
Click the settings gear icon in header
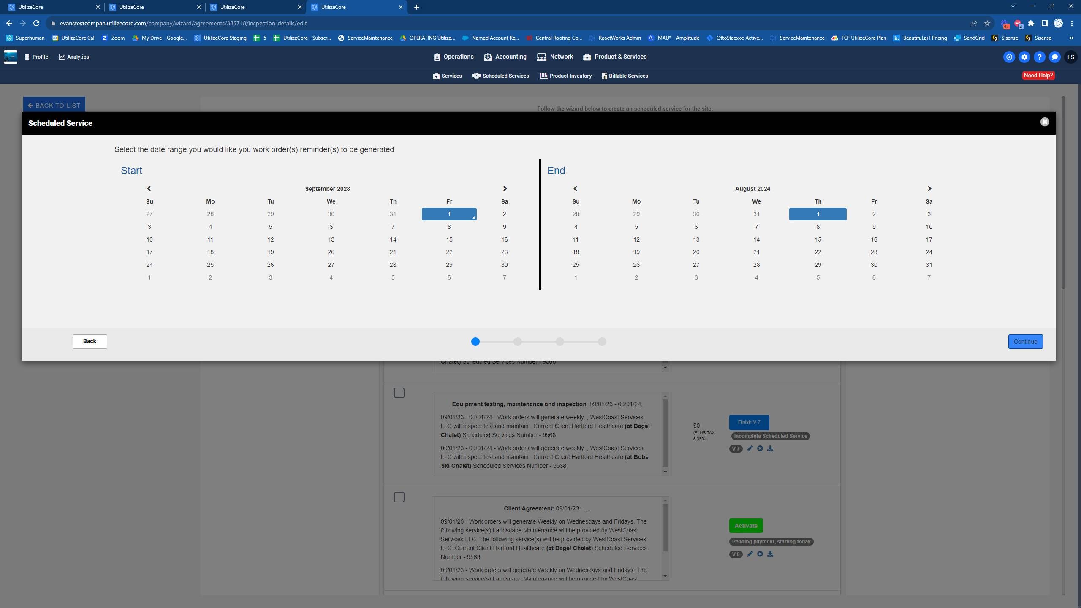click(x=1024, y=57)
